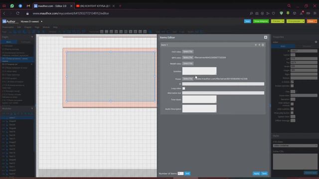The image size is (319, 179).
Task: Open a new browser tab with plus
Action: point(120,6)
